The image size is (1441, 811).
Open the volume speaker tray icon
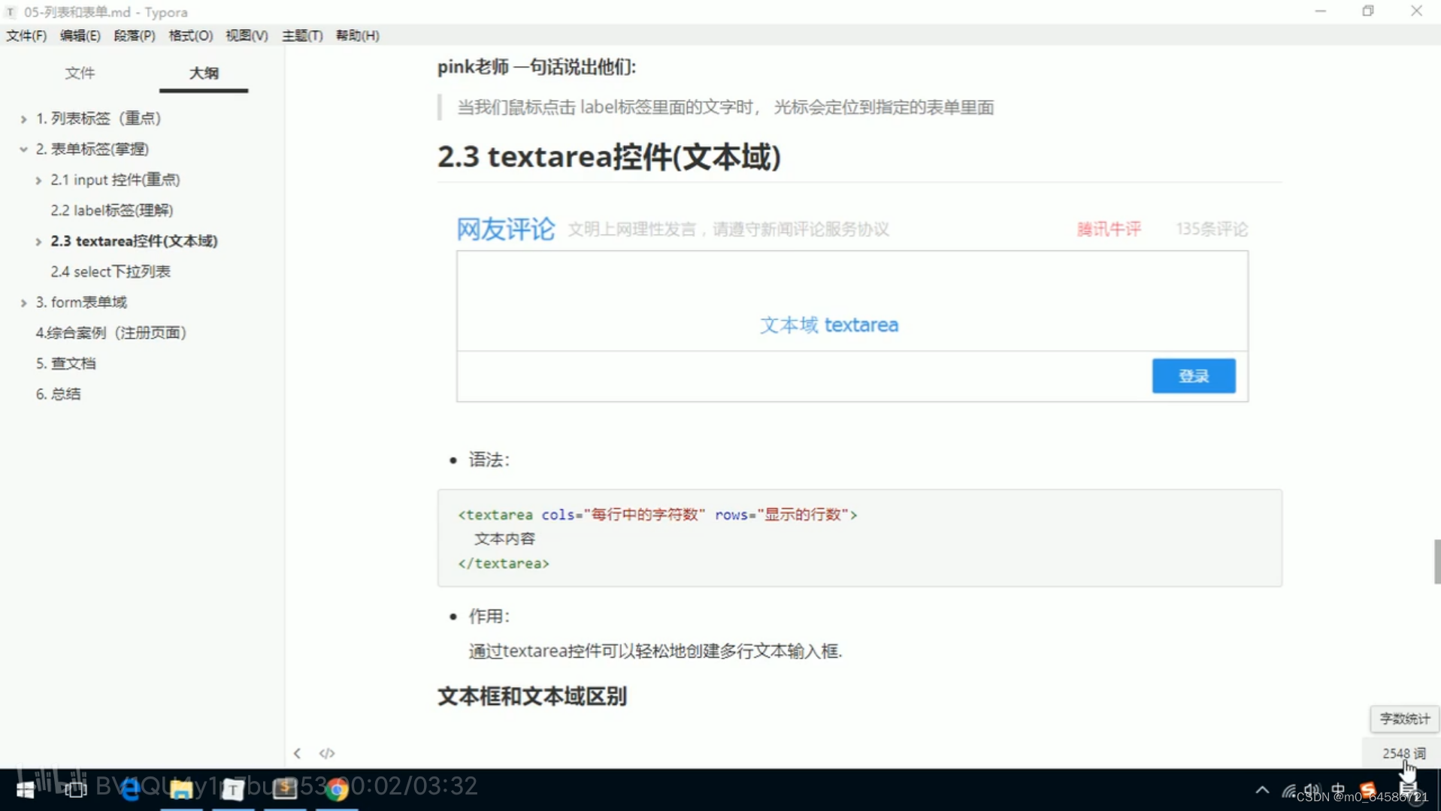tap(1312, 790)
